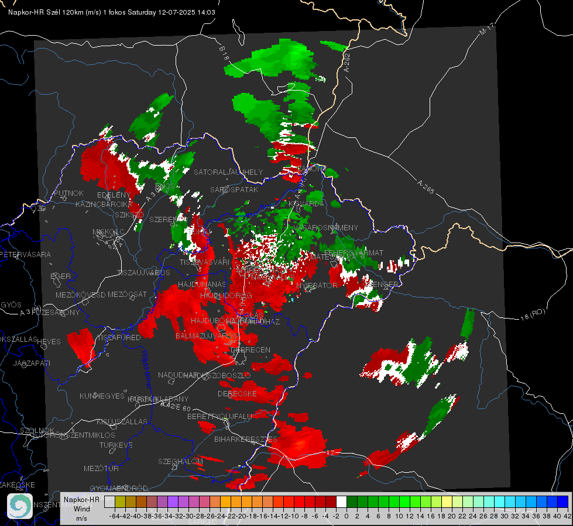This screenshot has width=573, height=526.
Task: Click the 'BALMAZÚJVÁROS' city label
Action: pyautogui.click(x=207, y=336)
